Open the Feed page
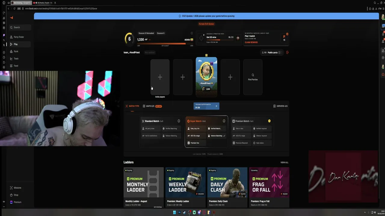This screenshot has width=385, height=216. [x=19, y=66]
